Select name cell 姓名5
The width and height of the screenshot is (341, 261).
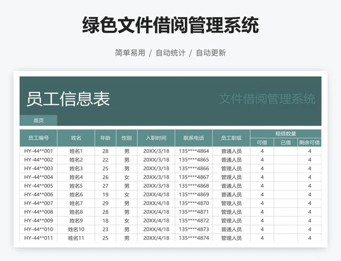(x=76, y=186)
